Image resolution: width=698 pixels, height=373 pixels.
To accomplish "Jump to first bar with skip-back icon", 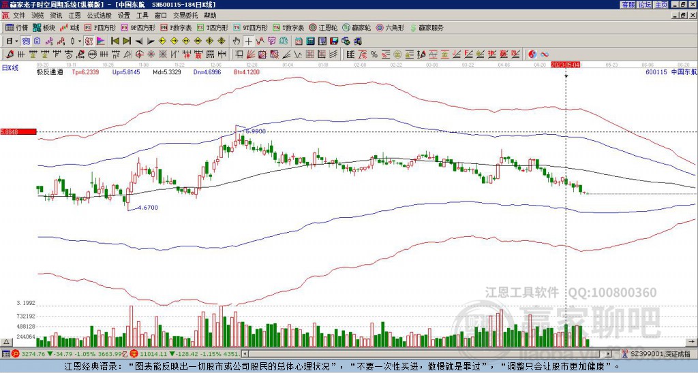I will coord(115,42).
